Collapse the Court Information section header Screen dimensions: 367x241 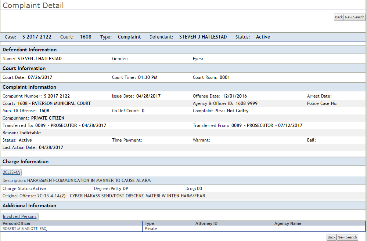pyautogui.click(x=24, y=68)
